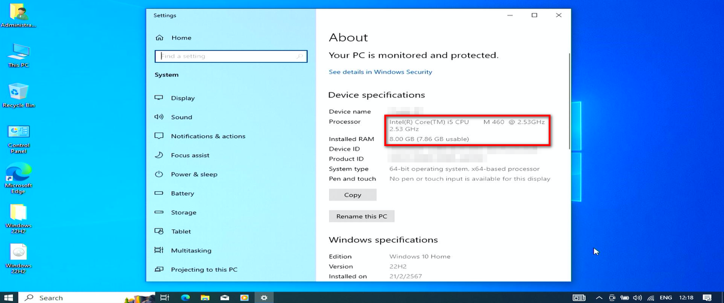Click the 64-bit operating system text
The width and height of the screenshot is (724, 303).
(464, 169)
